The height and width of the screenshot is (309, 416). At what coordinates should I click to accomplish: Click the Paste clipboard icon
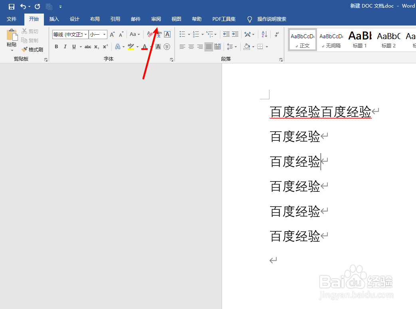coord(12,35)
